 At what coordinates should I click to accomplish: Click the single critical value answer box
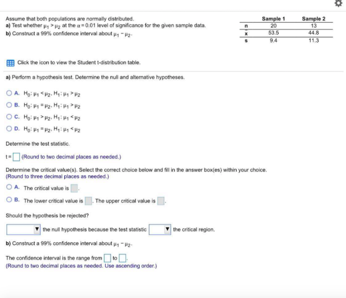(74, 188)
